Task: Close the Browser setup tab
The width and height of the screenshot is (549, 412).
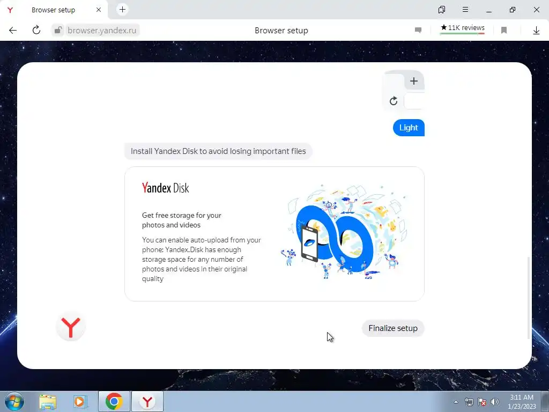Action: tap(99, 10)
